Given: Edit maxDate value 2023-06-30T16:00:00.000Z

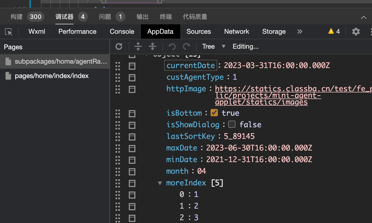Looking at the screenshot, I should point(259,148).
